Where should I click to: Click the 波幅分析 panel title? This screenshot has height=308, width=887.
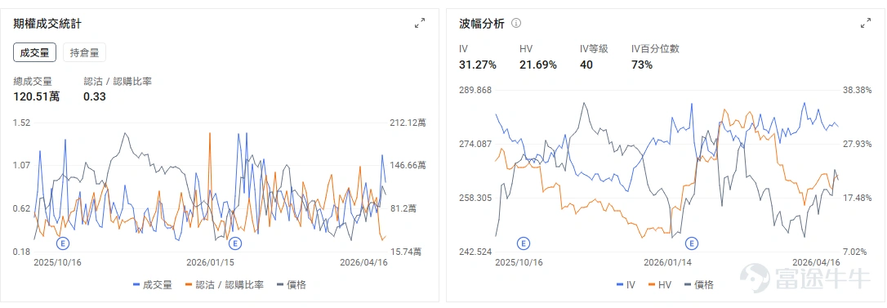coord(481,23)
